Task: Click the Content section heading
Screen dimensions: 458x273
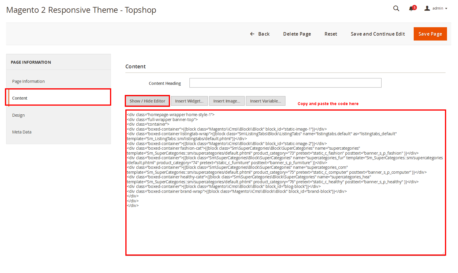Action: (135, 67)
